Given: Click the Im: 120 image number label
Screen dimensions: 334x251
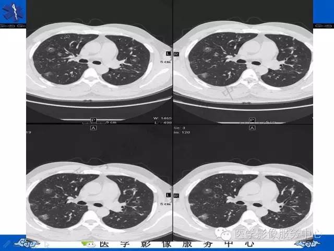Looking at the screenshot, I should (182, 132).
